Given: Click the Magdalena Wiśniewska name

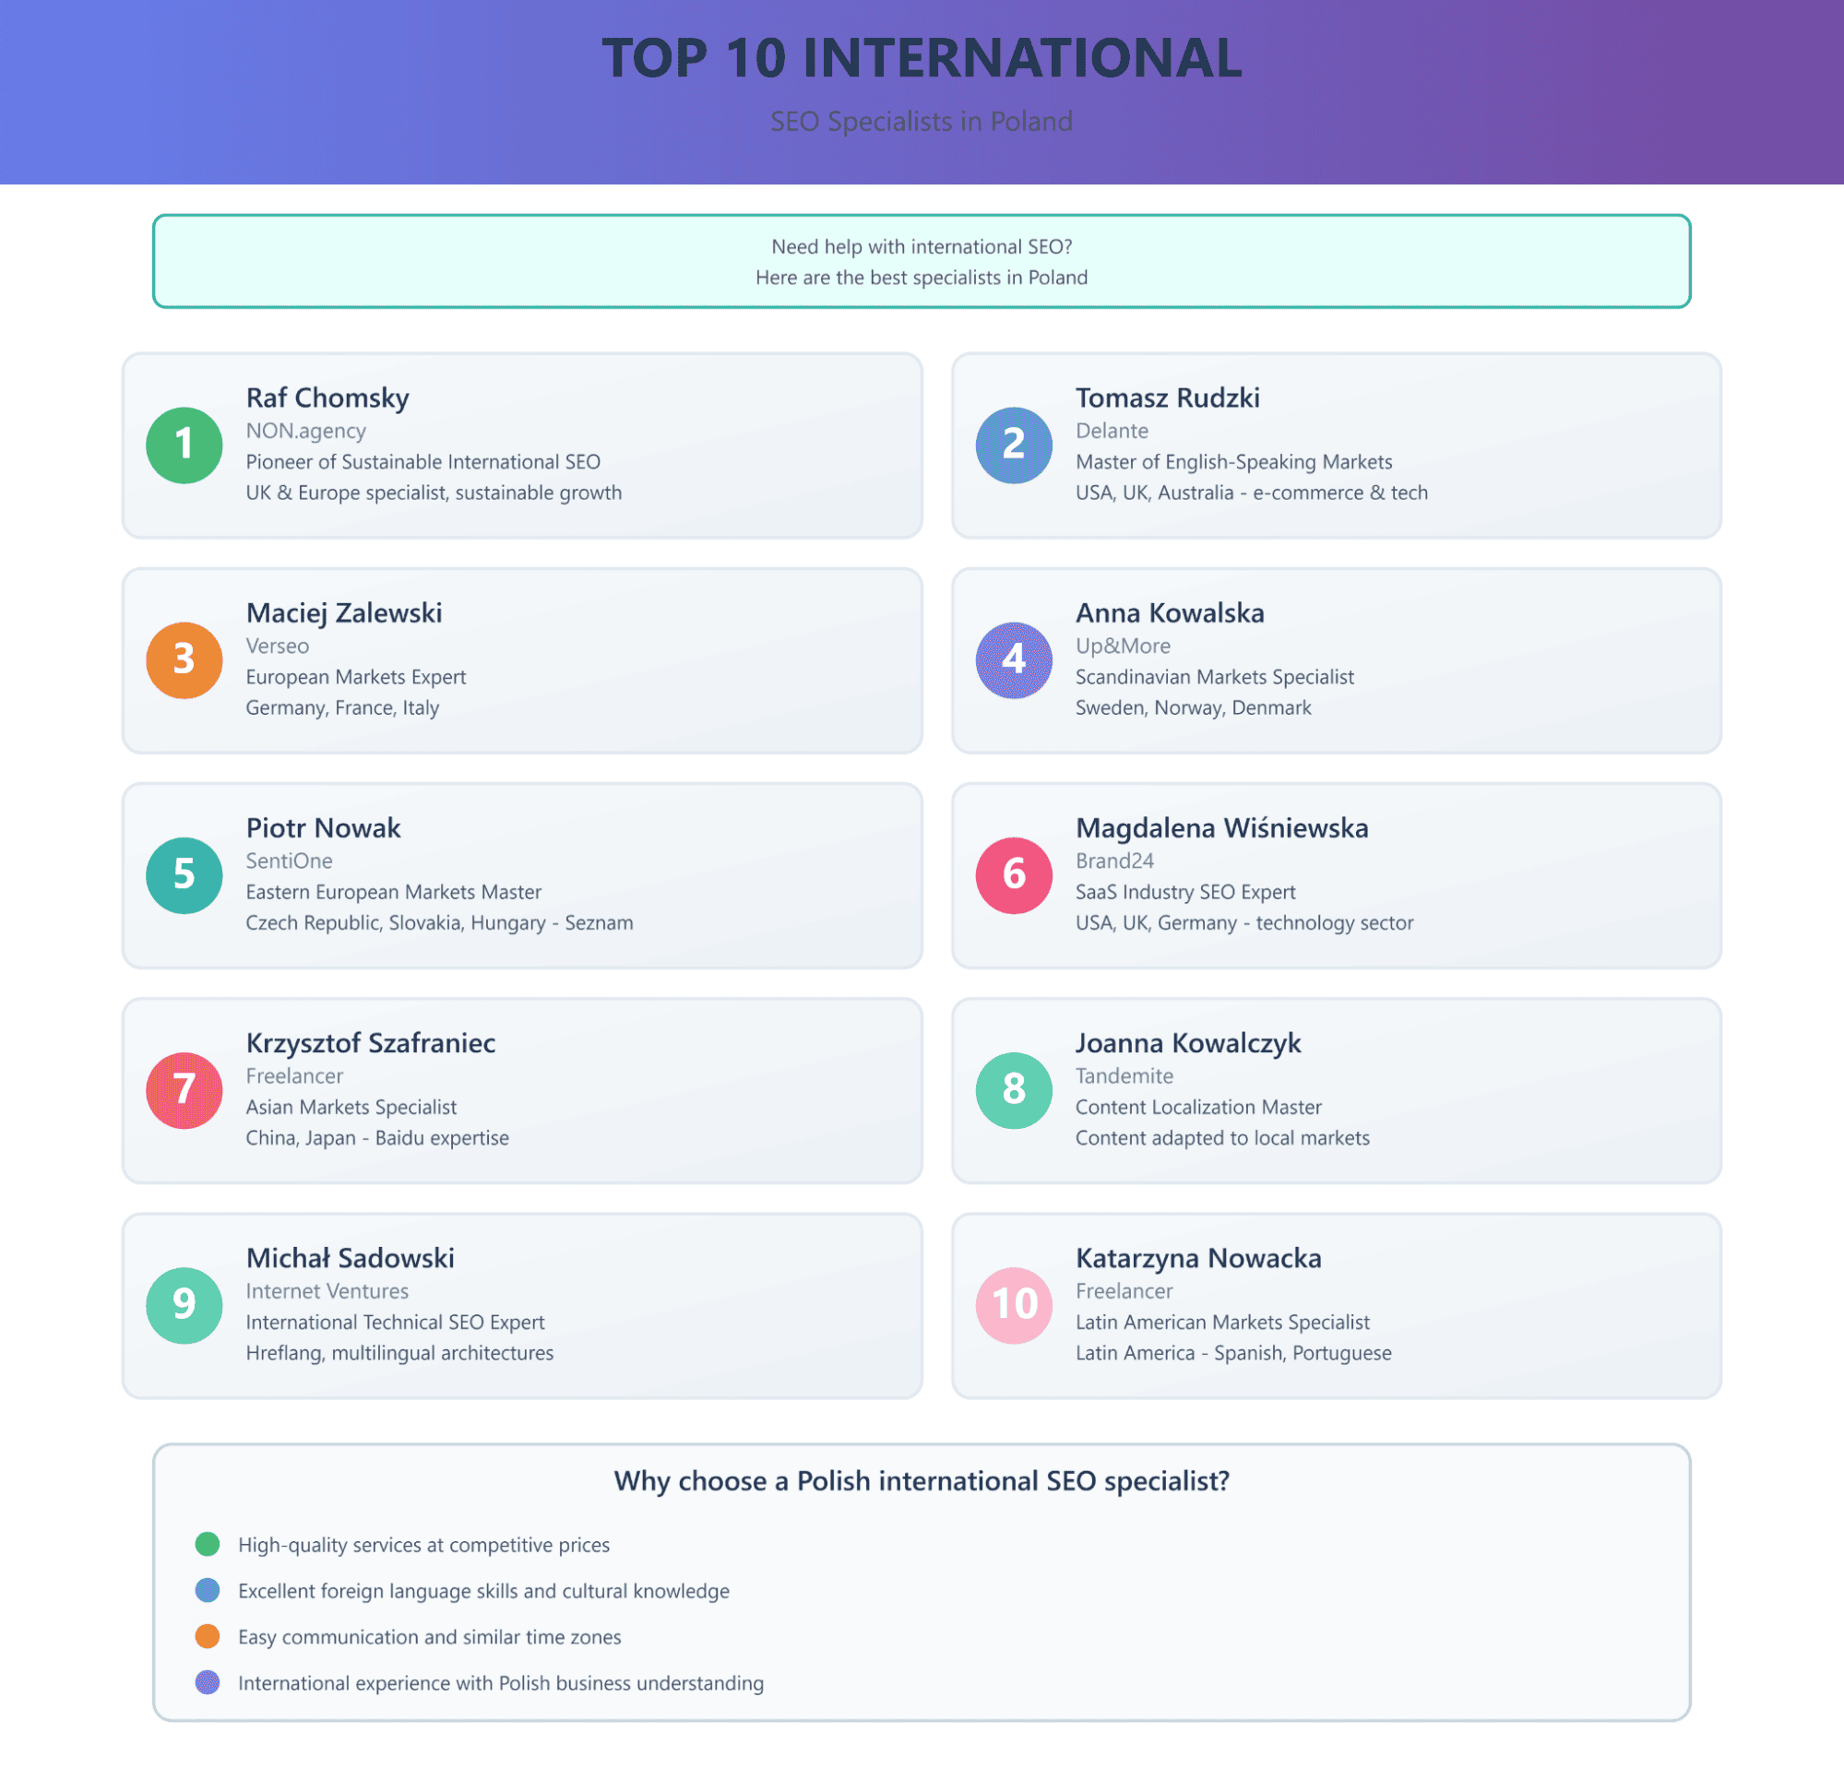Looking at the screenshot, I should point(1221,827).
